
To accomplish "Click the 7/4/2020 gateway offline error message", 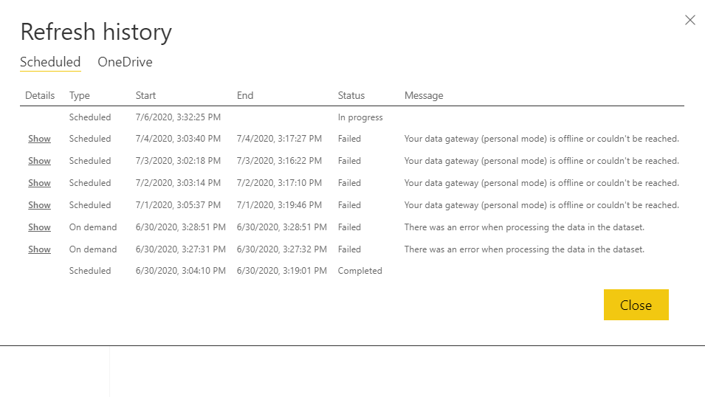I will 542,139.
